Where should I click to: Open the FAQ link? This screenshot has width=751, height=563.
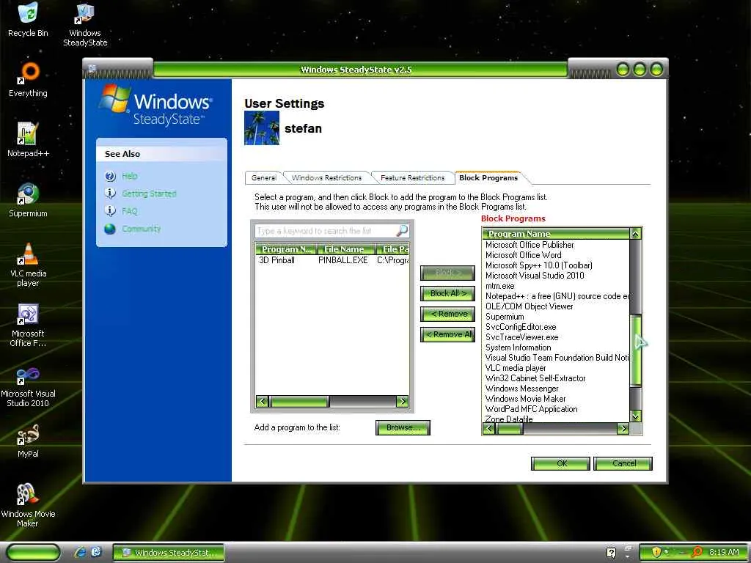pyautogui.click(x=129, y=211)
